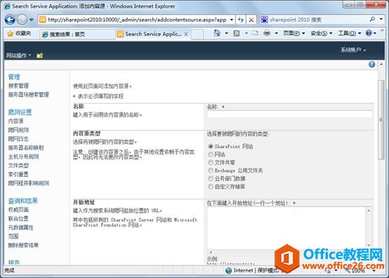Open the 安全(S) menu
Viewport: 389px width, 278px height.
tap(322, 33)
